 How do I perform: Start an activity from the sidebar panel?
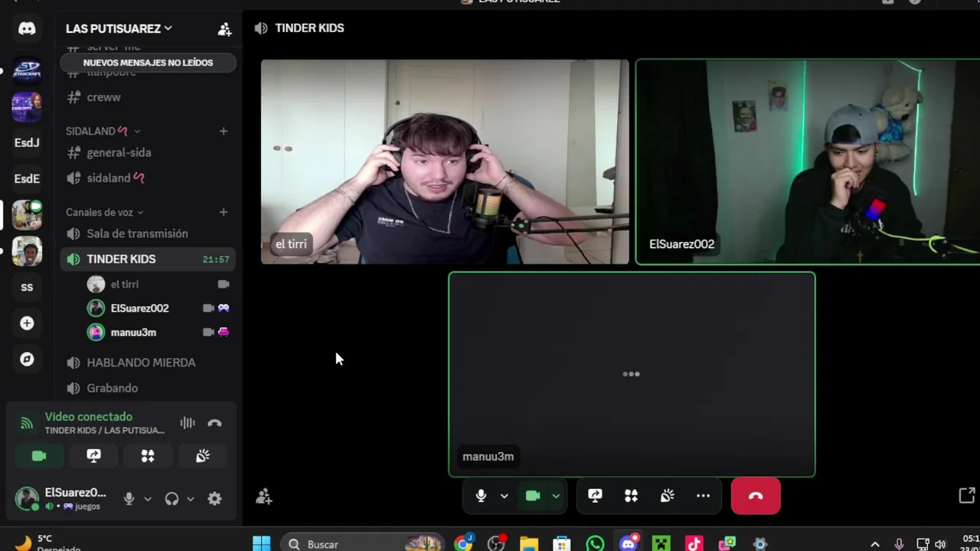tap(148, 456)
